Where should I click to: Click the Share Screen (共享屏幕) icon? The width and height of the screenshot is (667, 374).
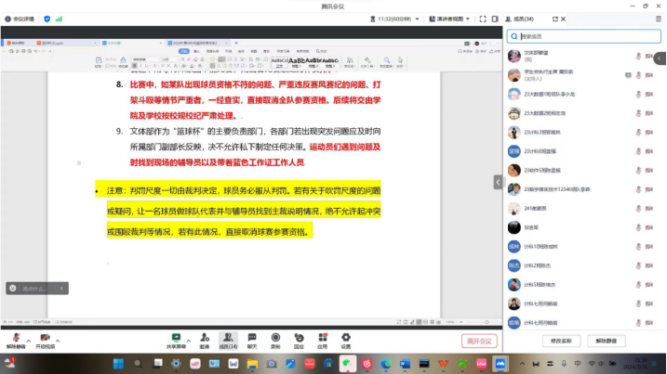[x=175, y=338]
